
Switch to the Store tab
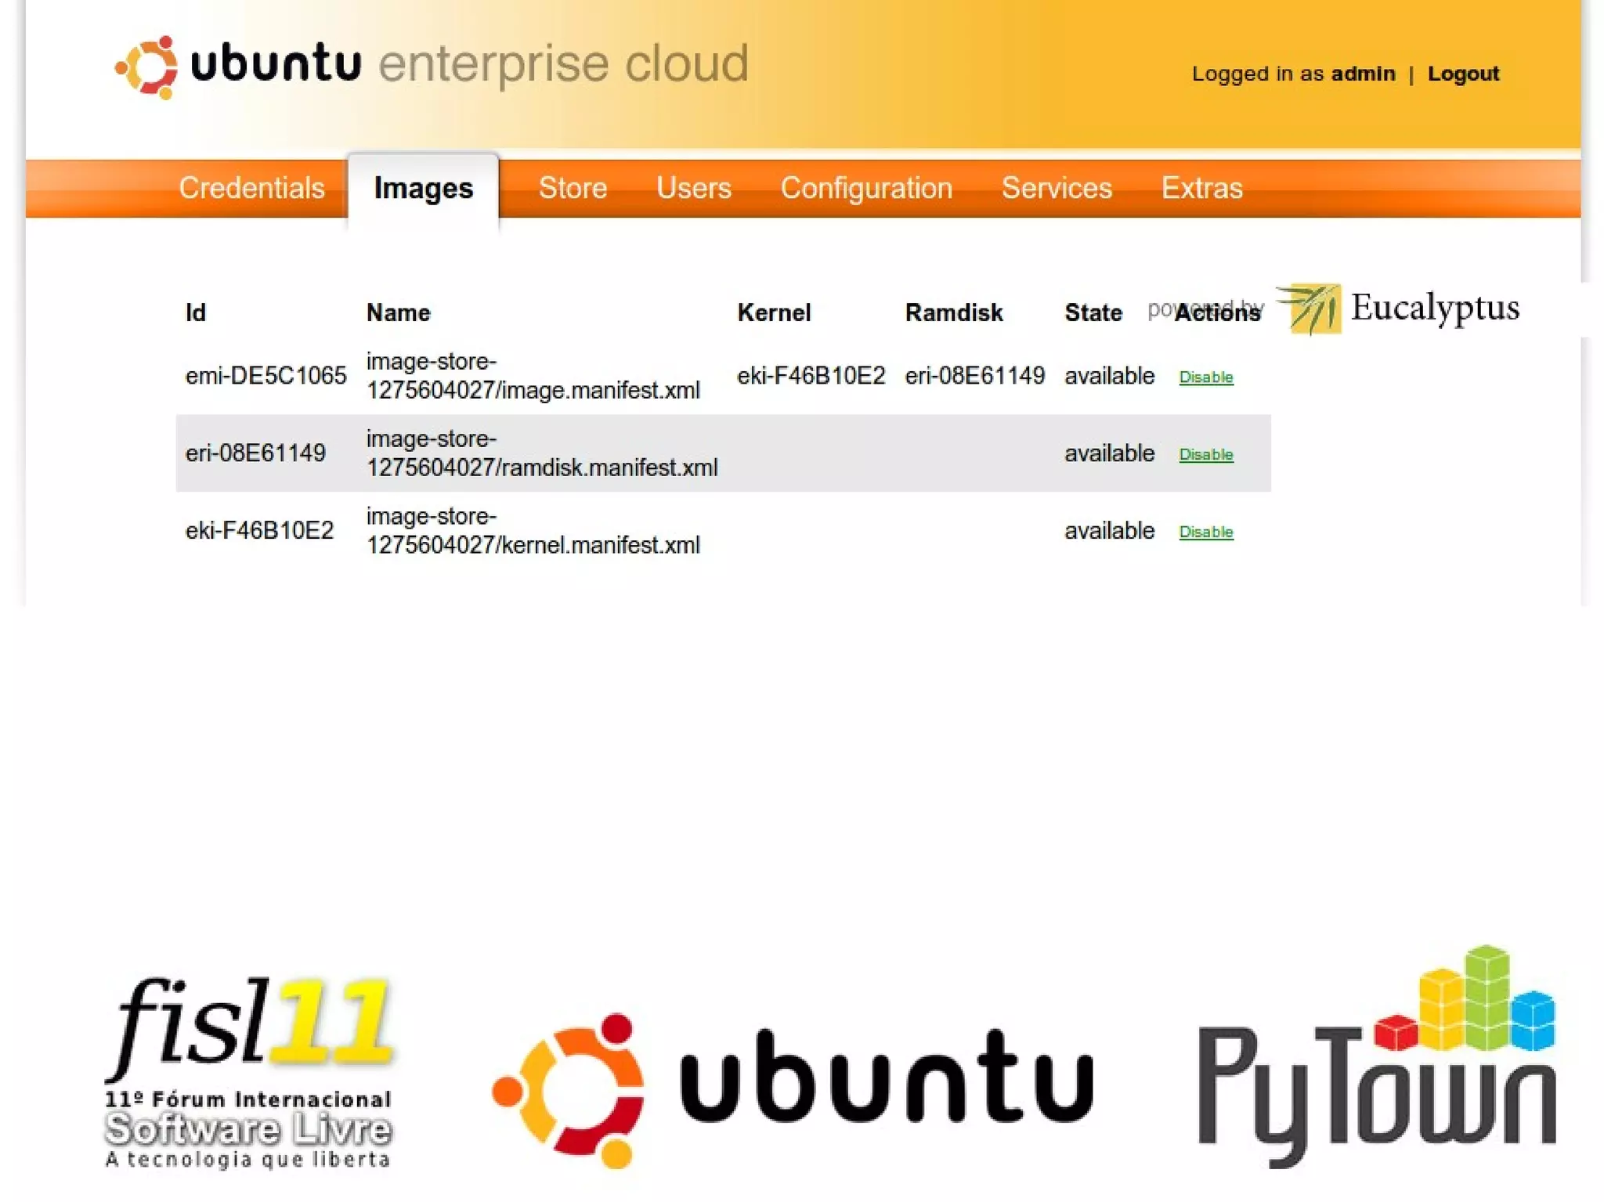tap(573, 188)
